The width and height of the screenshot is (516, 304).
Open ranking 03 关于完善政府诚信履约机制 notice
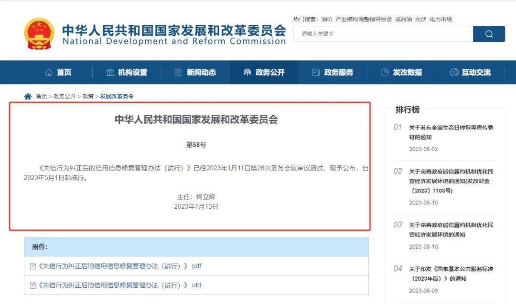(451, 230)
